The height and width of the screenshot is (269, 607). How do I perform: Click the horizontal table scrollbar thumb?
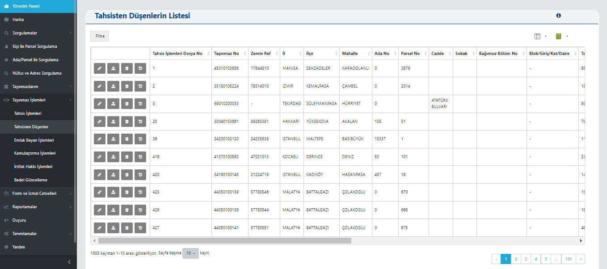click(x=223, y=240)
